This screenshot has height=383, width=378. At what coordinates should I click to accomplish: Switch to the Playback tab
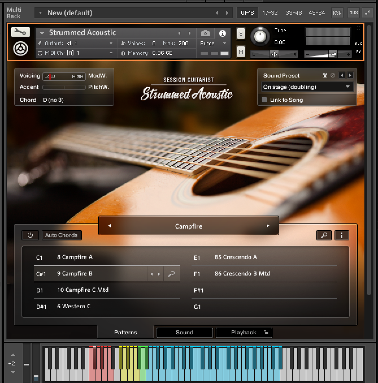[x=244, y=332]
